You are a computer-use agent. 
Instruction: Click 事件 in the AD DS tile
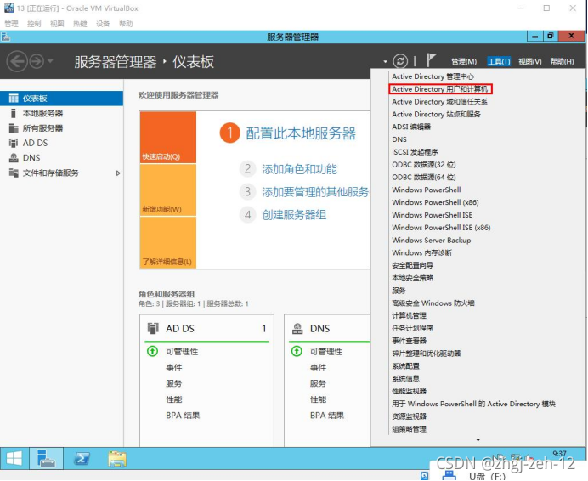coord(174,368)
